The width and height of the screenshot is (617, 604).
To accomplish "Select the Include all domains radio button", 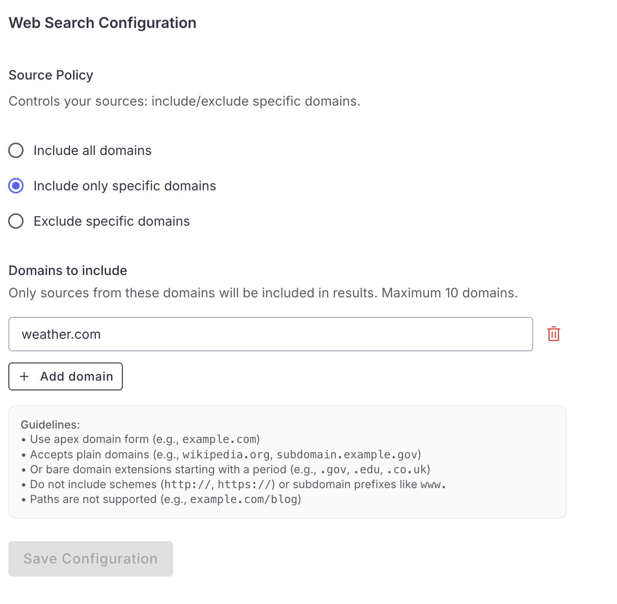I will pos(16,150).
